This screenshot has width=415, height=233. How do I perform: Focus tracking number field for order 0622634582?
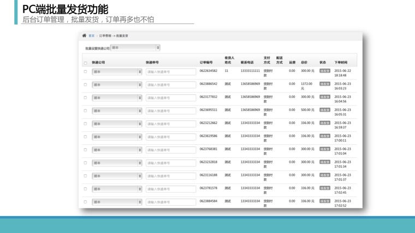coord(171,72)
